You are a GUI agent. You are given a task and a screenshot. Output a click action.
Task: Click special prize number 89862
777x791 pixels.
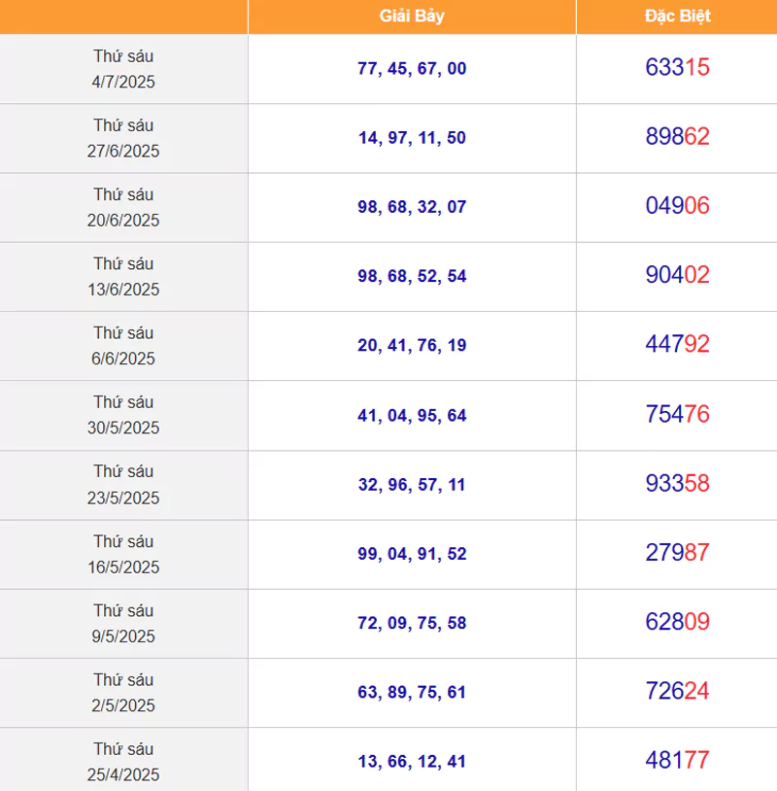677,137
